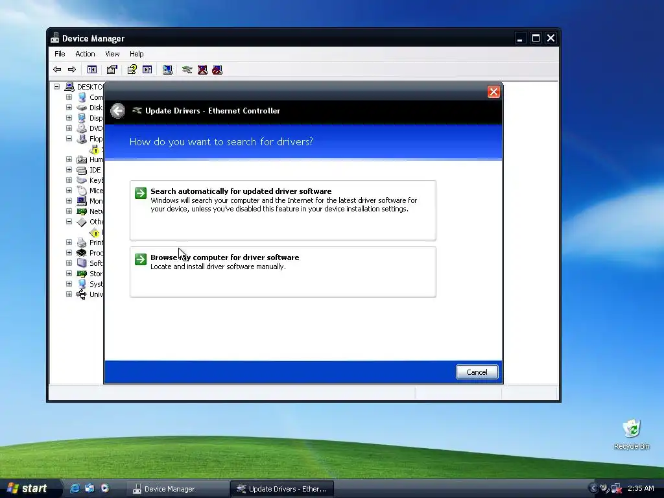The image size is (664, 498).
Task: Click the Forward arrow in Device Manager toolbar
Action: coord(72,69)
